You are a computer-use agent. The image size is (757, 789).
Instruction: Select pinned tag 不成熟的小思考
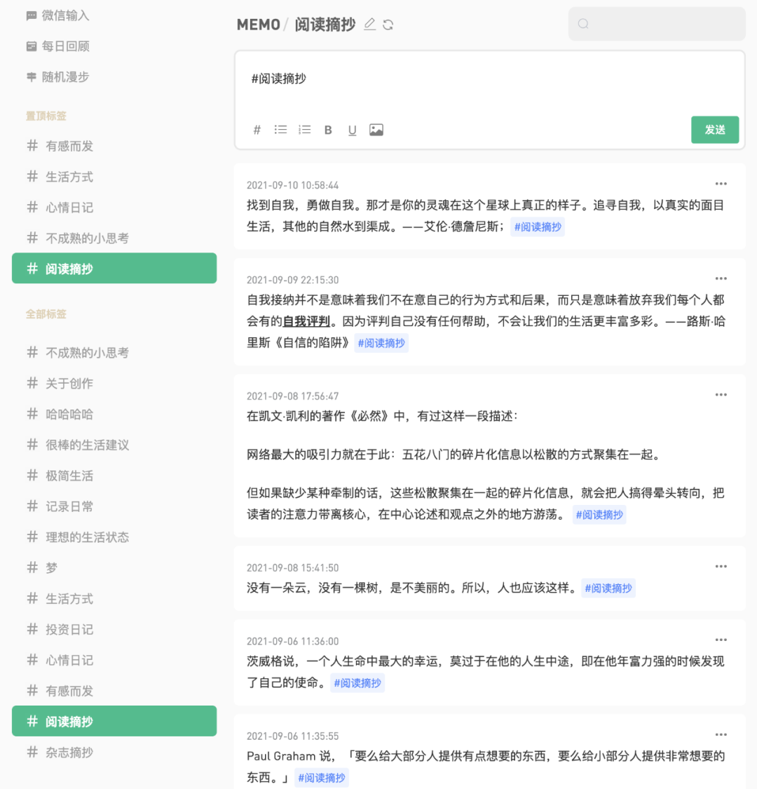pyautogui.click(x=114, y=238)
